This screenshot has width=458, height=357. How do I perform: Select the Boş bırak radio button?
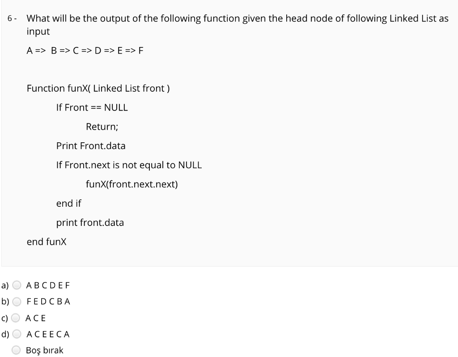tap(16, 350)
